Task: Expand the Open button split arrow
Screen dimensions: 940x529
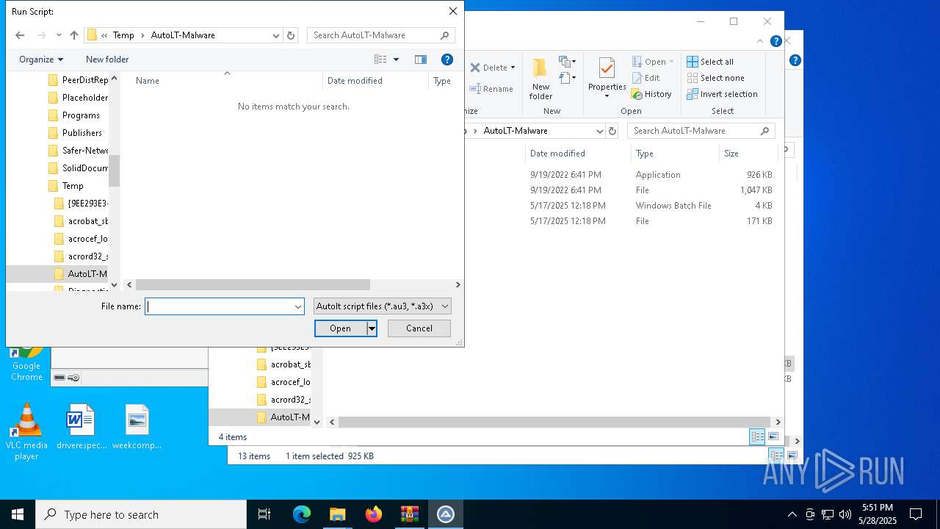Action: (x=372, y=328)
